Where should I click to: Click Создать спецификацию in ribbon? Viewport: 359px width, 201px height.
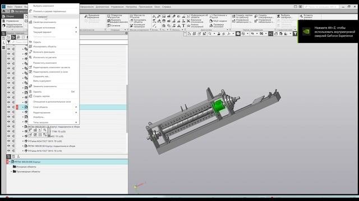tap(264, 16)
